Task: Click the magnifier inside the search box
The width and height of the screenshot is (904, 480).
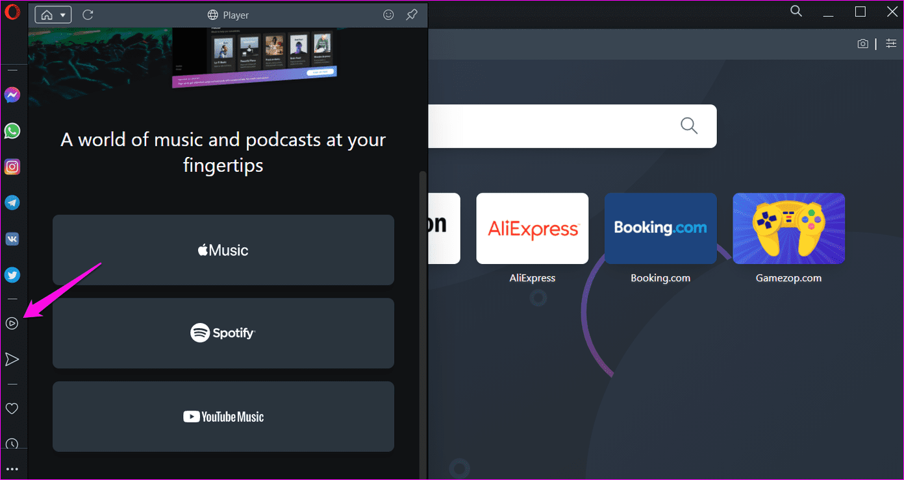Action: click(689, 125)
